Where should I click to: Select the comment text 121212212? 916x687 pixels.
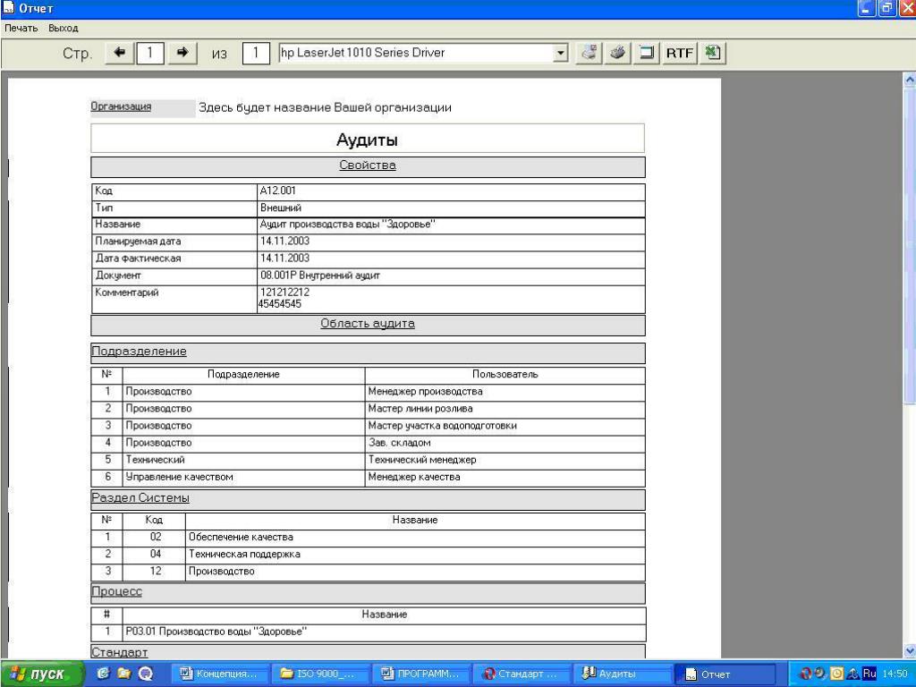[x=284, y=293]
